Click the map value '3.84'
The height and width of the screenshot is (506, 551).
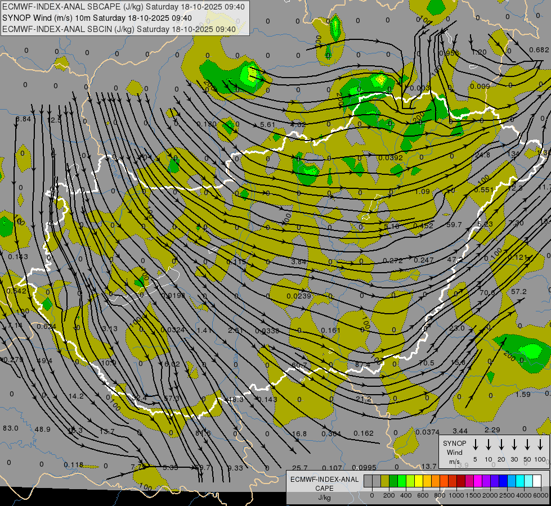pyautogui.click(x=299, y=261)
